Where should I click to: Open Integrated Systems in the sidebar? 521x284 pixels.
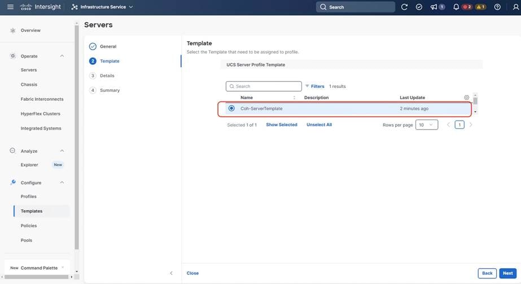(x=41, y=128)
